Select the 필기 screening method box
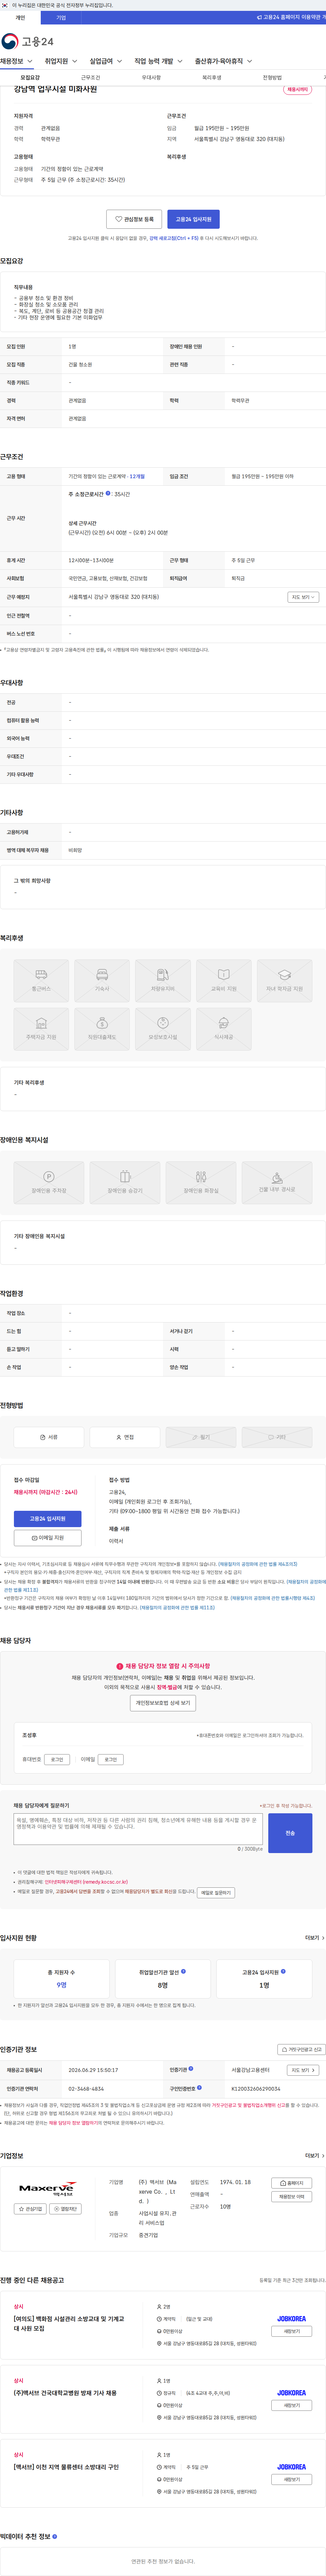 (201, 1437)
